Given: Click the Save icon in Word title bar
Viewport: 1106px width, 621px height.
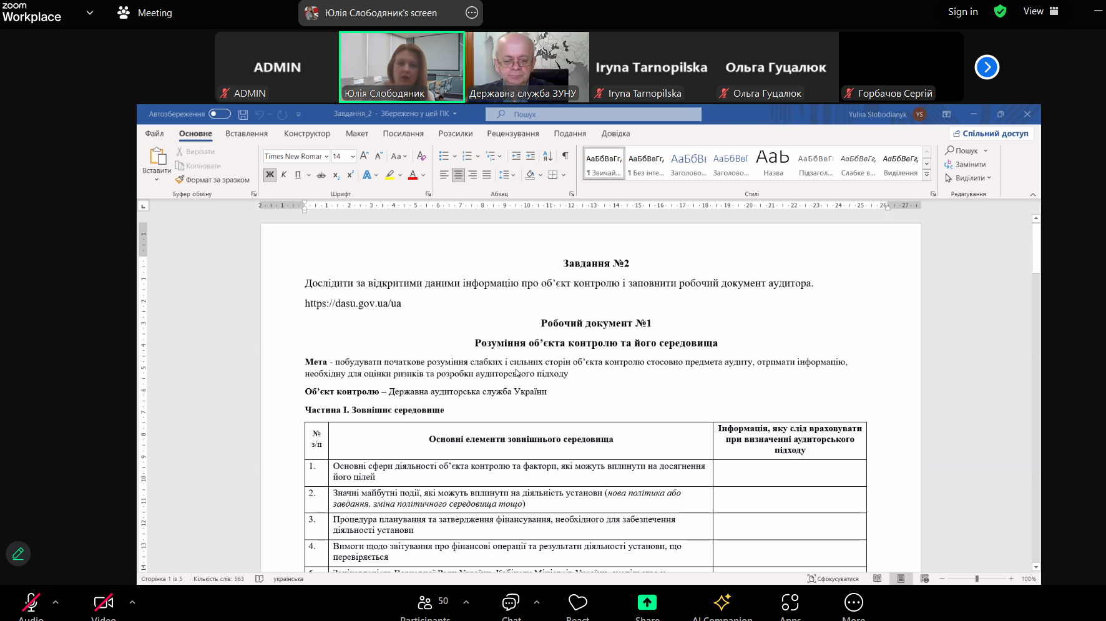Looking at the screenshot, I should [x=243, y=114].
